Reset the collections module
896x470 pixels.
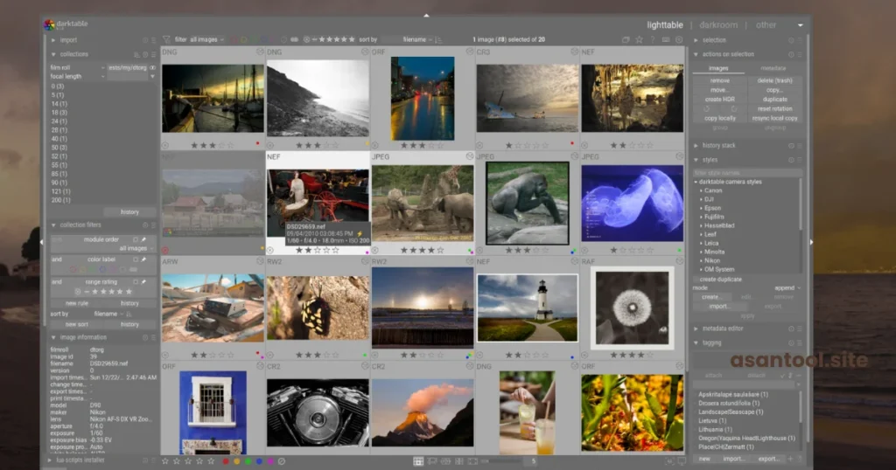145,55
